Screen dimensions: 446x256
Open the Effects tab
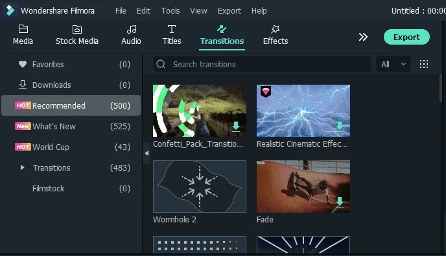pyautogui.click(x=276, y=35)
